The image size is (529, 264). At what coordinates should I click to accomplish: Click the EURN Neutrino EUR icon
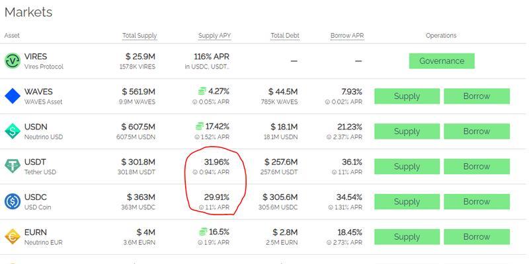[x=13, y=236]
